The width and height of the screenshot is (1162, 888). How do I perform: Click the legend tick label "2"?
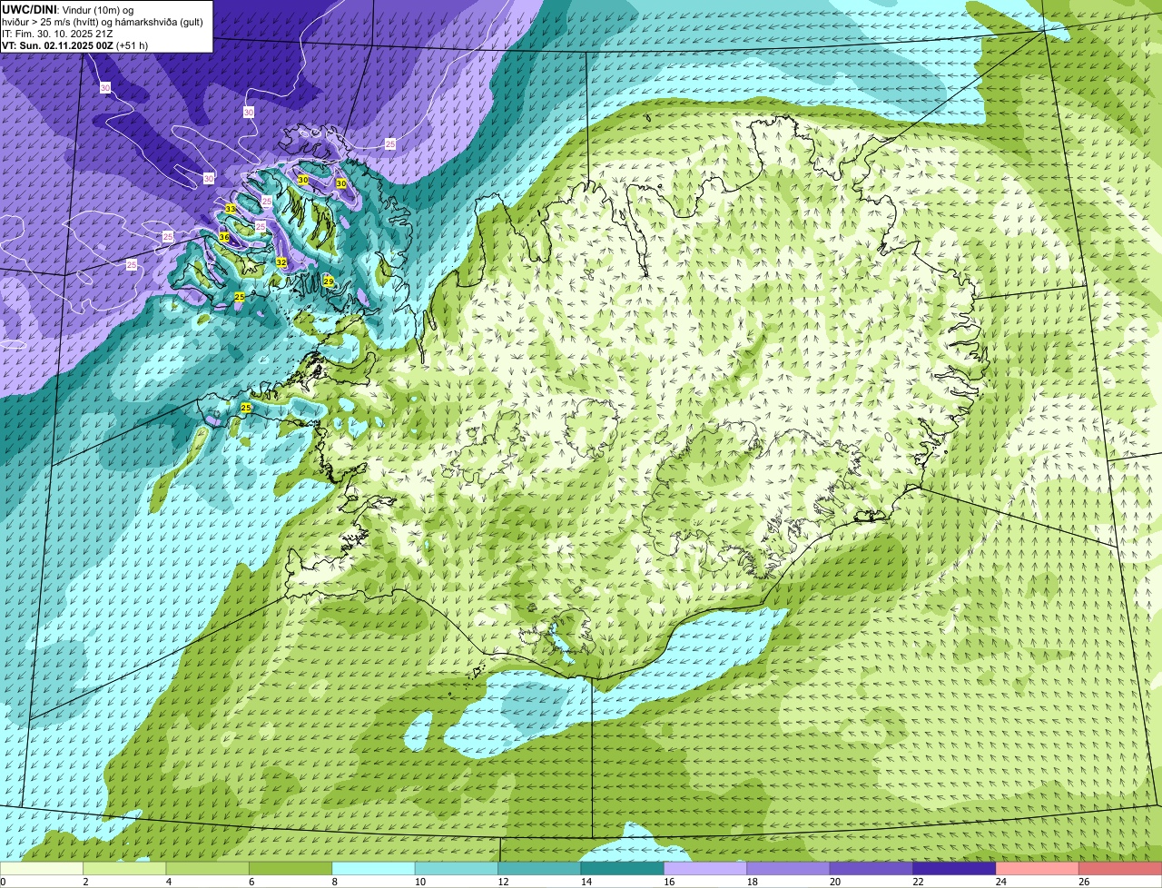click(x=84, y=882)
